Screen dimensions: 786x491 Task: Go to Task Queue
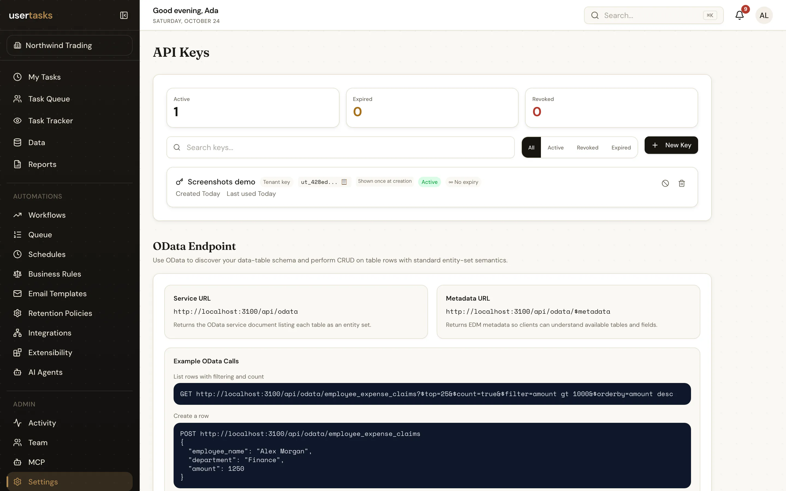point(70,99)
